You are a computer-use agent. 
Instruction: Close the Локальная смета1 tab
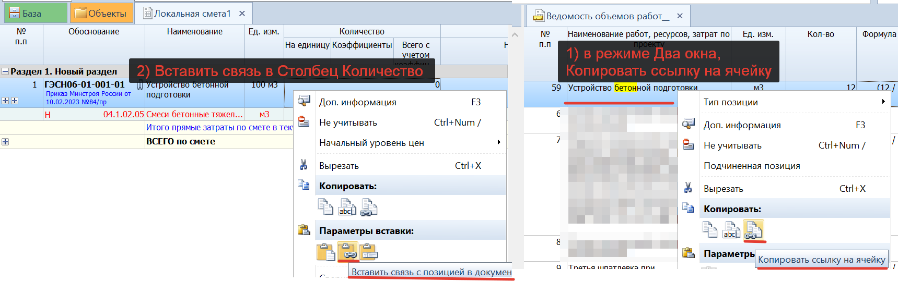tap(242, 14)
